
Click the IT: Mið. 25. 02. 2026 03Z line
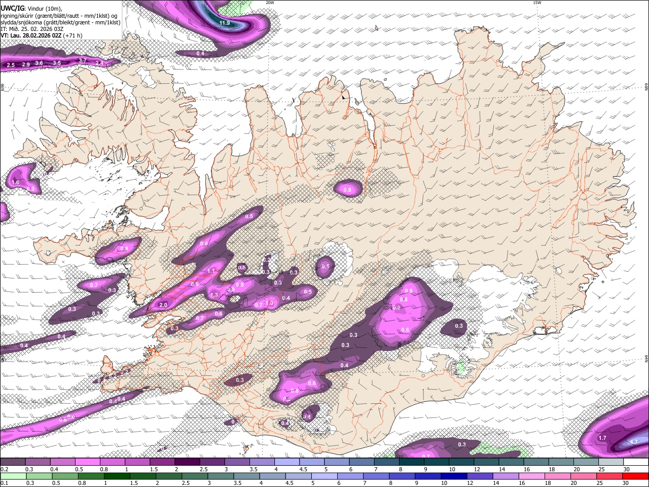click(32, 29)
